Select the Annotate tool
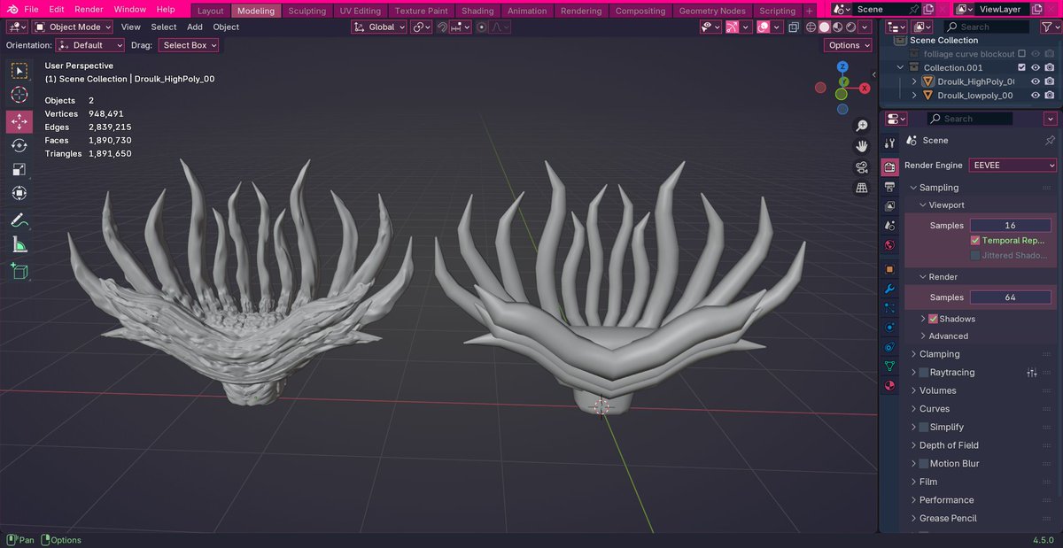 (x=19, y=220)
